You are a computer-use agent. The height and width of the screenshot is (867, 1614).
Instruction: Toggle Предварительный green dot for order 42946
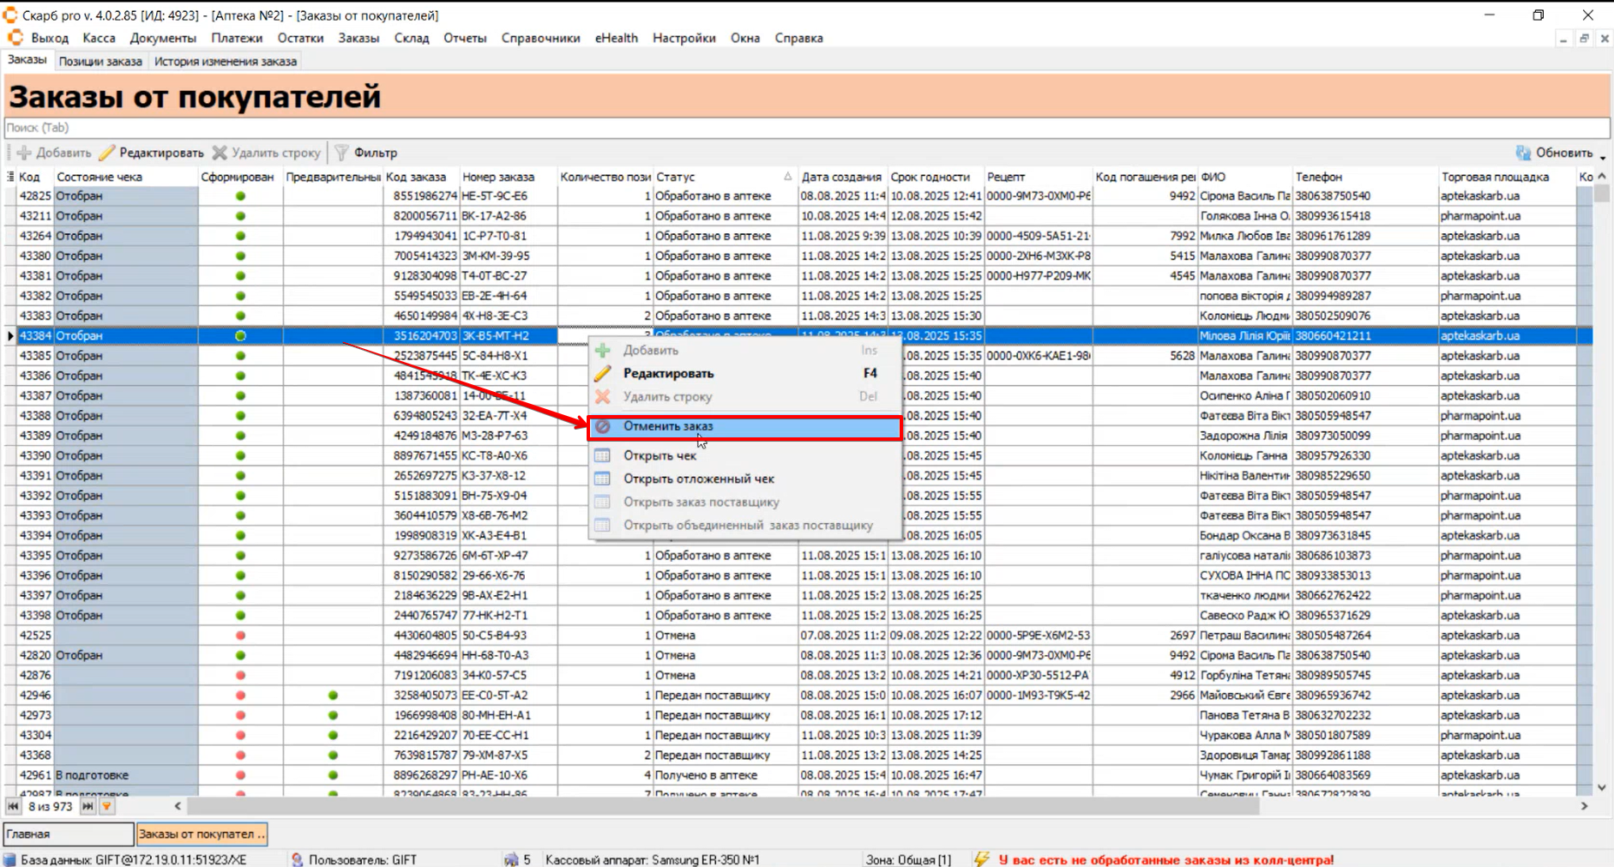click(333, 695)
